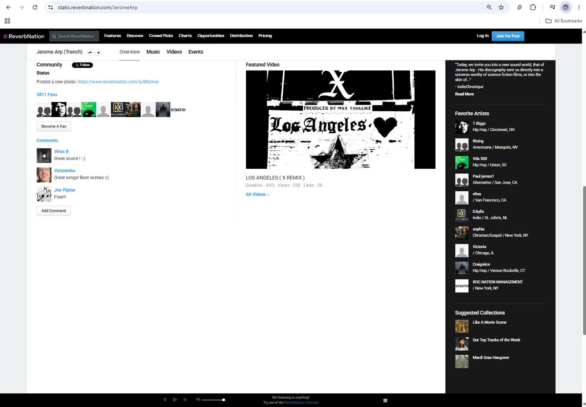Open the Discover menu
The image size is (586, 407).
135,36
